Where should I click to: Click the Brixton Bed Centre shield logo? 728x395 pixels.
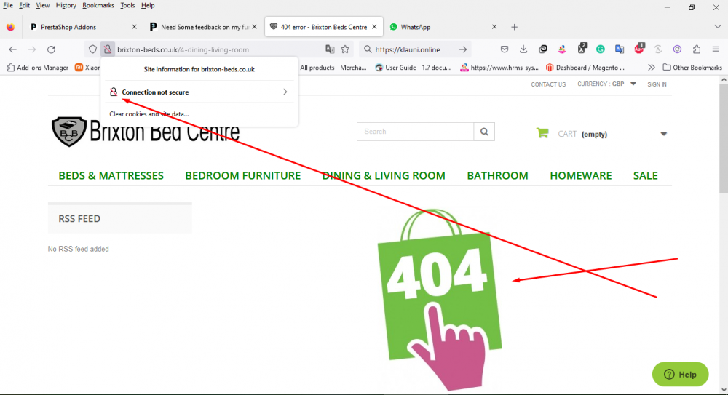[69, 132]
